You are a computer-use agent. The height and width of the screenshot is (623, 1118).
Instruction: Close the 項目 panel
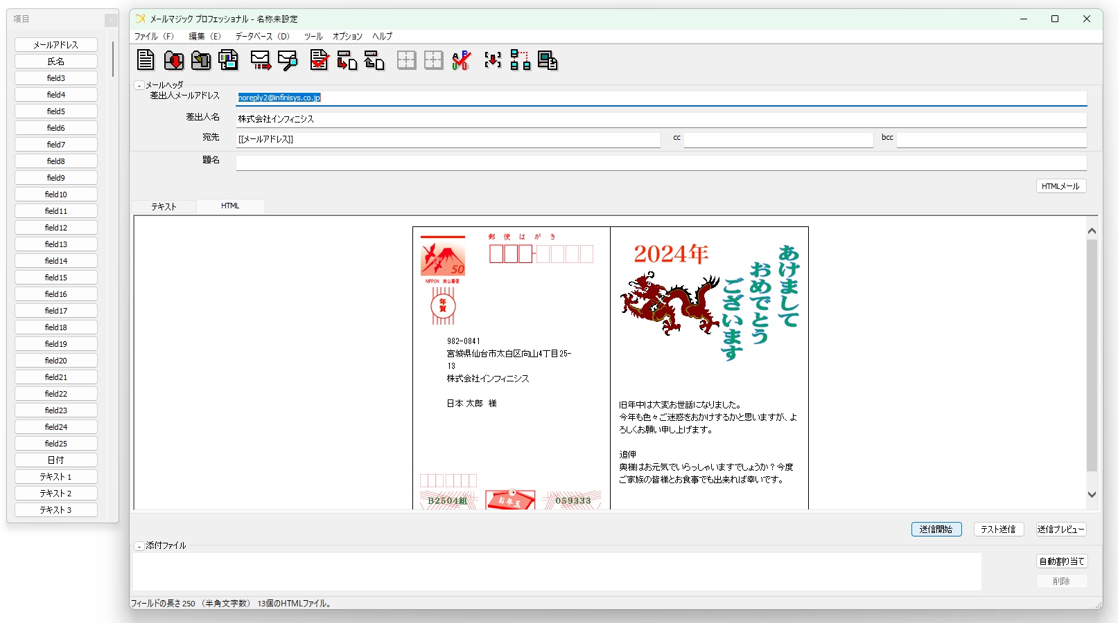(x=111, y=20)
